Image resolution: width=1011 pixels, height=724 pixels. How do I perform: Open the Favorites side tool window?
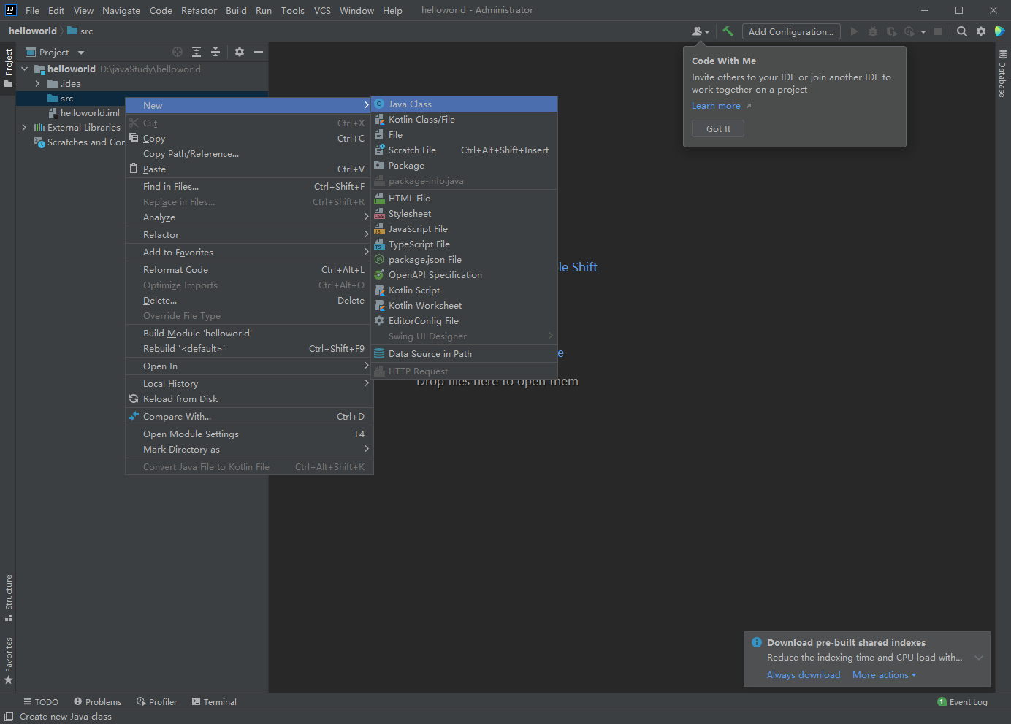pos(9,661)
